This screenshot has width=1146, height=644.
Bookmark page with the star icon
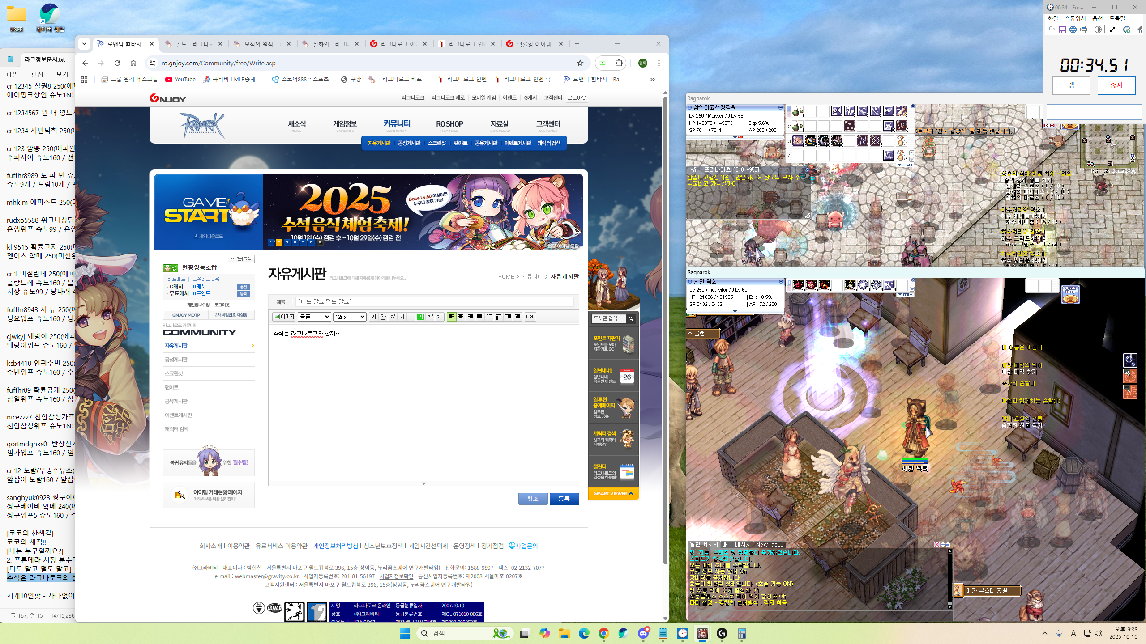(580, 63)
